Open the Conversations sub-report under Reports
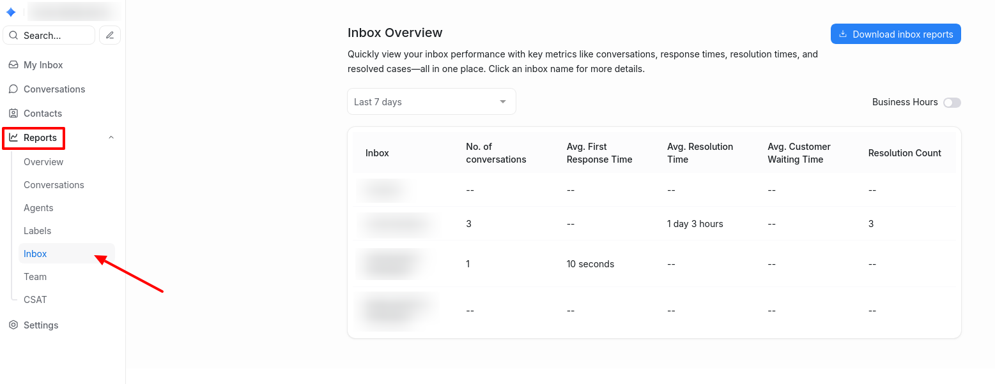 coord(54,185)
